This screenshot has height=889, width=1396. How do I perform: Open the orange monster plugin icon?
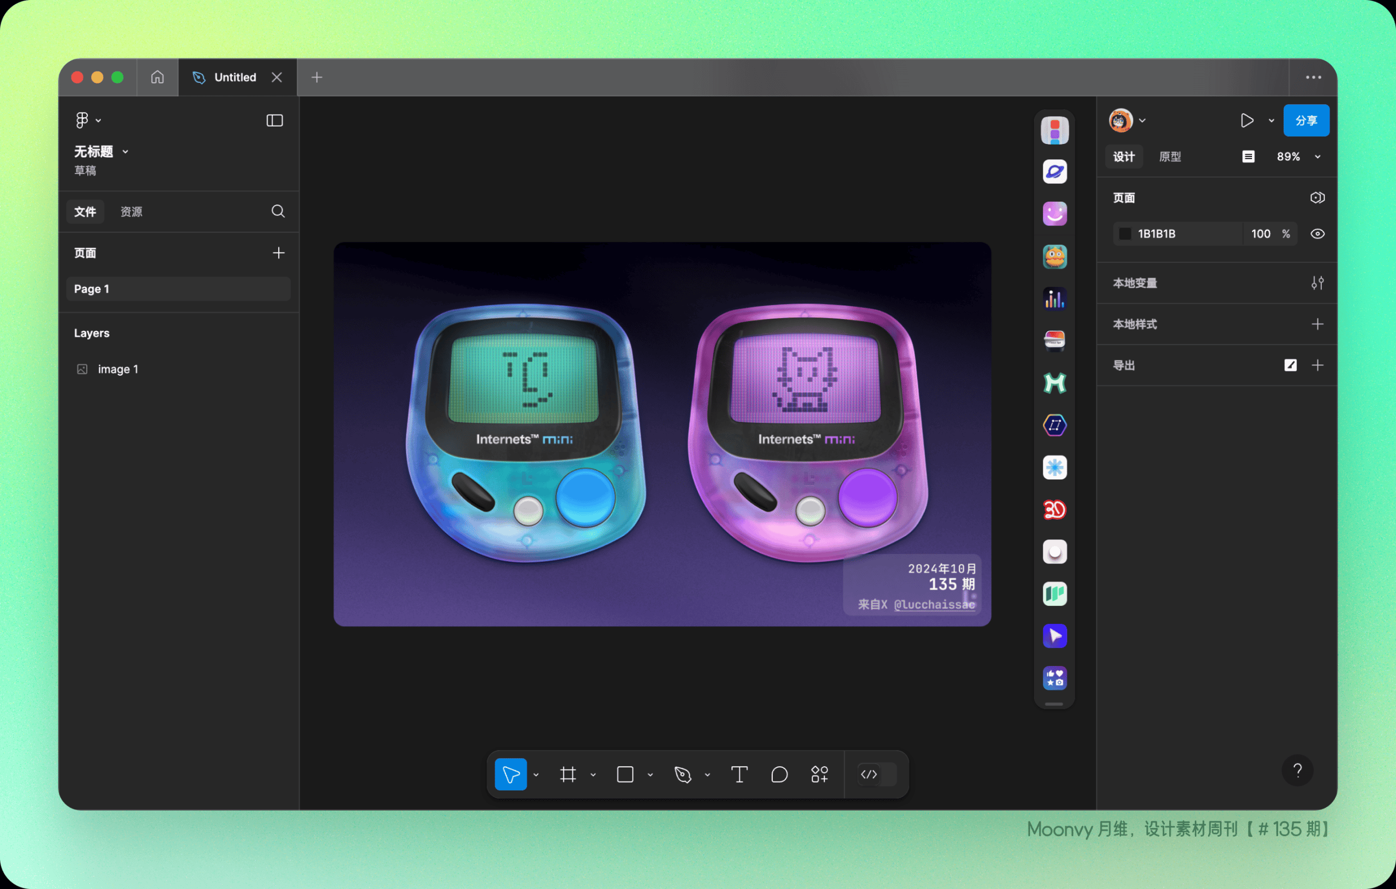coord(1055,256)
